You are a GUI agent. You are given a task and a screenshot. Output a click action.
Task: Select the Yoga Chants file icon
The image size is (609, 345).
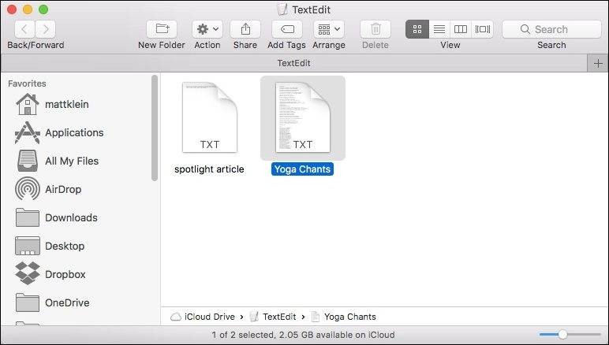(x=303, y=117)
